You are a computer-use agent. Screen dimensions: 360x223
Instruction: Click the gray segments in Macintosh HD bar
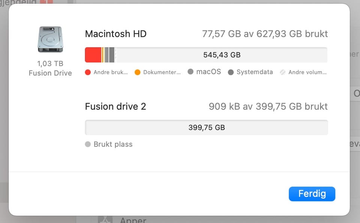coord(109,55)
